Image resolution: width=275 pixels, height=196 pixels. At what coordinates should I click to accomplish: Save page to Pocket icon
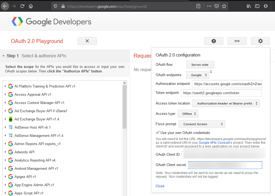217,6
